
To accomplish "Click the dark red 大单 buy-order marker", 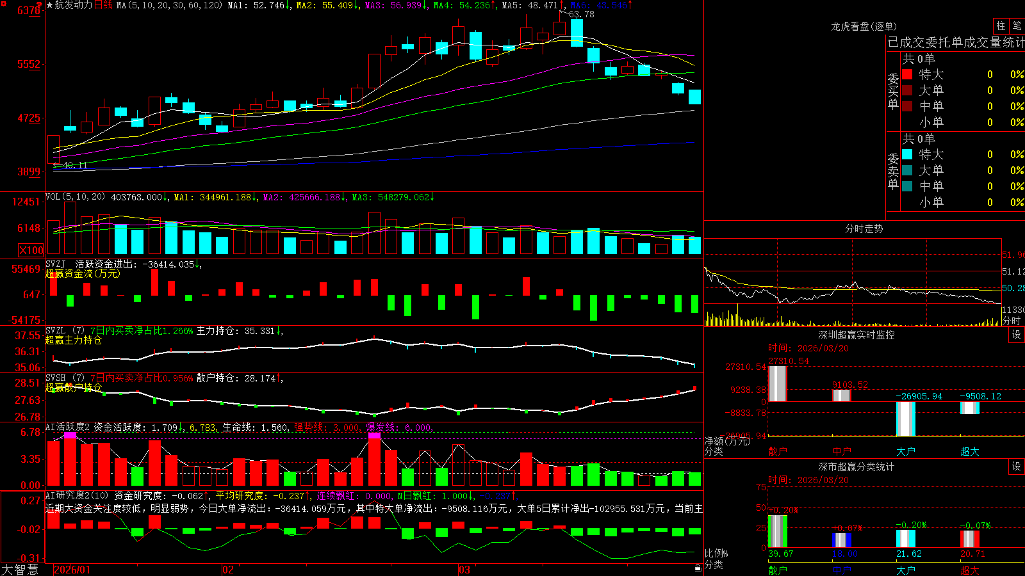I will [x=907, y=90].
